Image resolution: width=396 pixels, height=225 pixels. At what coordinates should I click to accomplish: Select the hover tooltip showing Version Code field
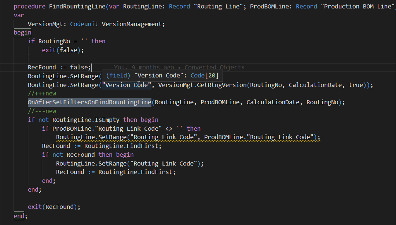161,75
